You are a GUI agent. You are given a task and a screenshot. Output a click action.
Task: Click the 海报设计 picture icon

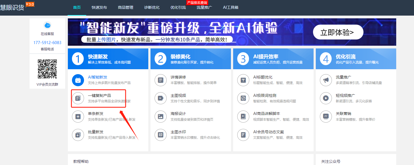[161, 117]
